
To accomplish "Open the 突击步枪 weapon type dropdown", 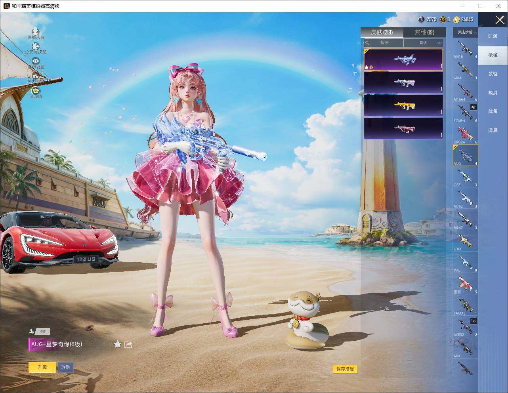I will (466, 32).
